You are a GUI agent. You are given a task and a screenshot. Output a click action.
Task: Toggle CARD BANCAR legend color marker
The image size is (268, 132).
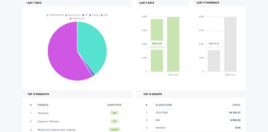(x=48, y=15)
